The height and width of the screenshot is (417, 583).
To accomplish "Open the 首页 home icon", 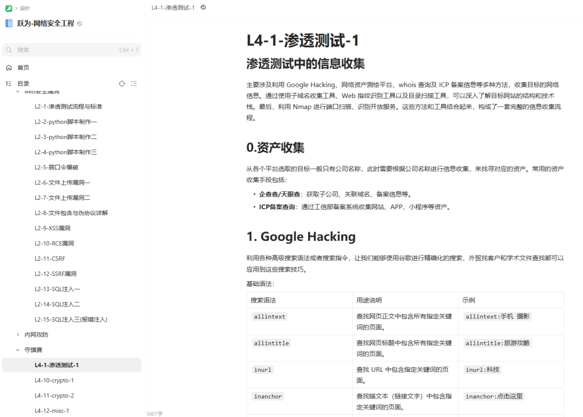I will [9, 67].
